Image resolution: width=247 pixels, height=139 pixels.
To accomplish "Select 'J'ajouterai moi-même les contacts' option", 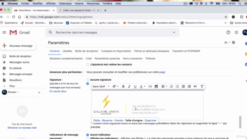I will [88, 64].
